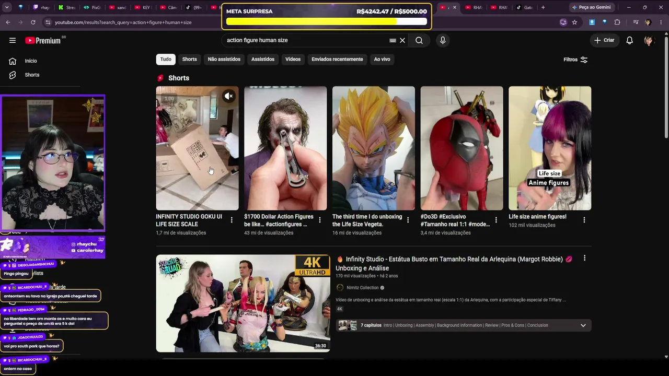Start voice search with the microphone
Image resolution: width=669 pixels, height=376 pixels.
[x=443, y=40]
